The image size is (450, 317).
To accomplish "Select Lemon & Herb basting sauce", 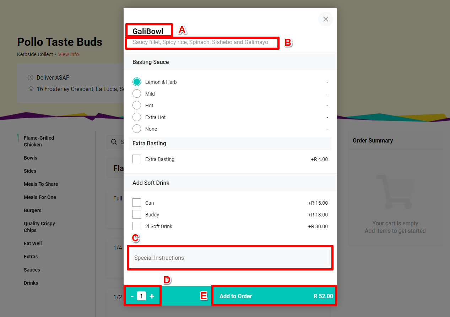I will (x=137, y=82).
